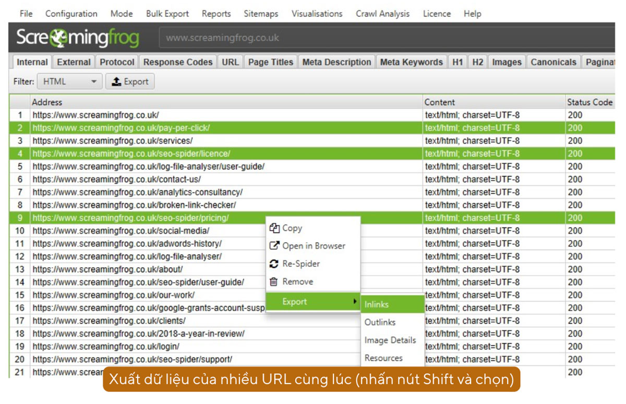Switch to the Meta Description tab

point(336,62)
